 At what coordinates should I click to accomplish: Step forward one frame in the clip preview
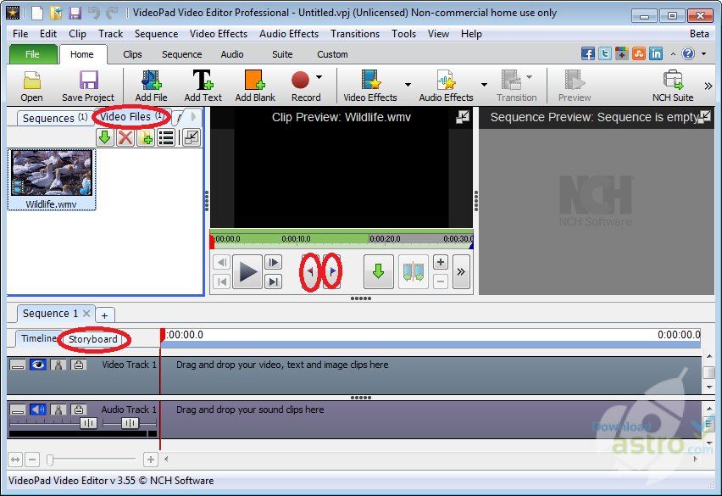pyautogui.click(x=273, y=263)
